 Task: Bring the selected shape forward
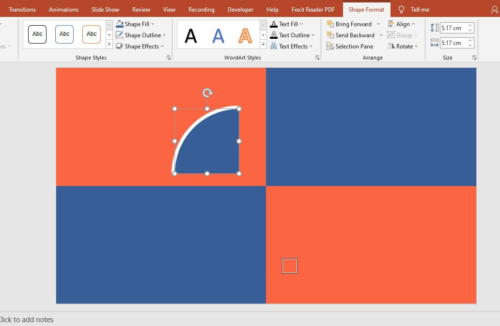[x=353, y=23]
